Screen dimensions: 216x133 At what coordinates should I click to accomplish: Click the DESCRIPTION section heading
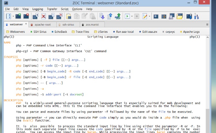(x=13, y=100)
